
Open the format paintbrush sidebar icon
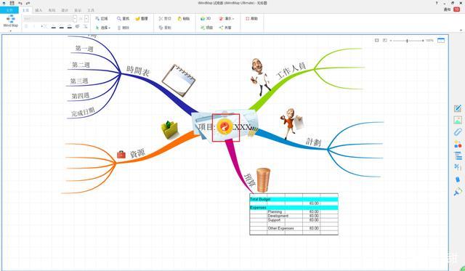coord(458,192)
